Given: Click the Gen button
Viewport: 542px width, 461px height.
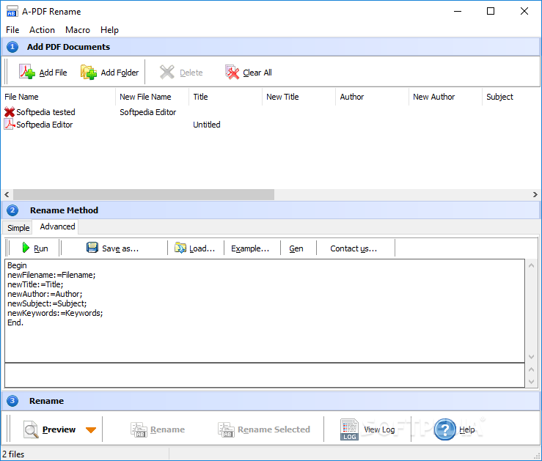Looking at the screenshot, I should pos(296,248).
